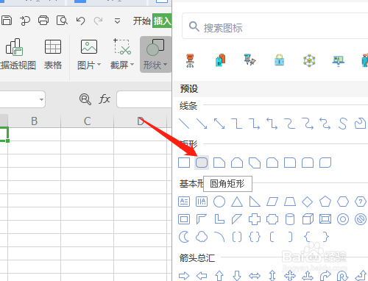Screen dimensions: 368x281
Task: Select the isosceles triangle shape
Action: pos(237,202)
